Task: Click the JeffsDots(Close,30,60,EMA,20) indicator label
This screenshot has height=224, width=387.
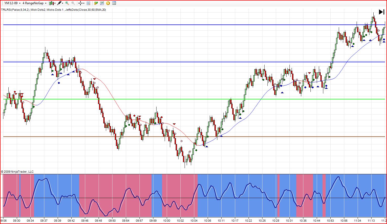Action: 86,10
